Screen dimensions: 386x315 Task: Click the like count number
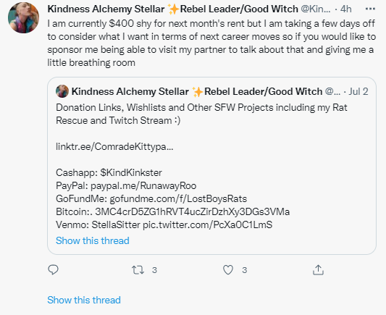pyautogui.click(x=245, y=270)
